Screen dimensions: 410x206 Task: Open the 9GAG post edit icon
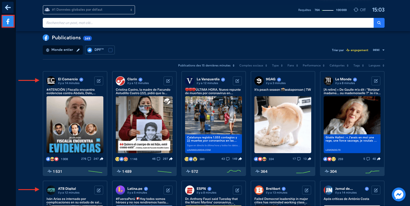pos(307,81)
